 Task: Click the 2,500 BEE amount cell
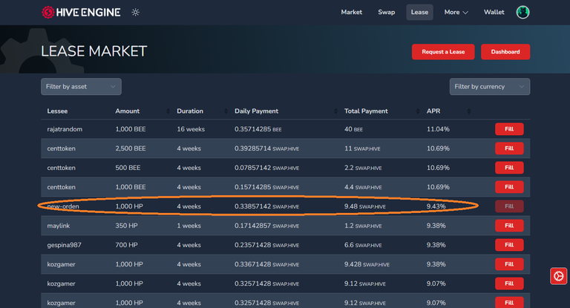coord(131,148)
